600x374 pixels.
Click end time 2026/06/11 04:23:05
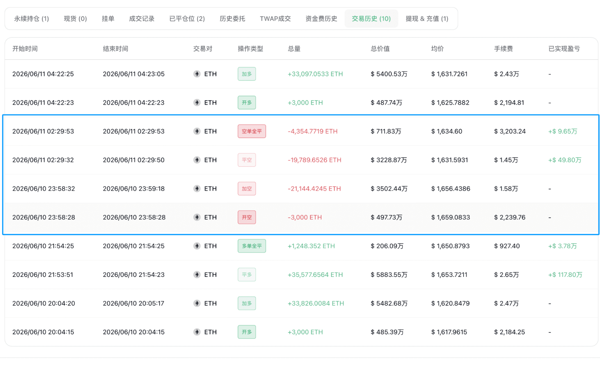coord(134,74)
